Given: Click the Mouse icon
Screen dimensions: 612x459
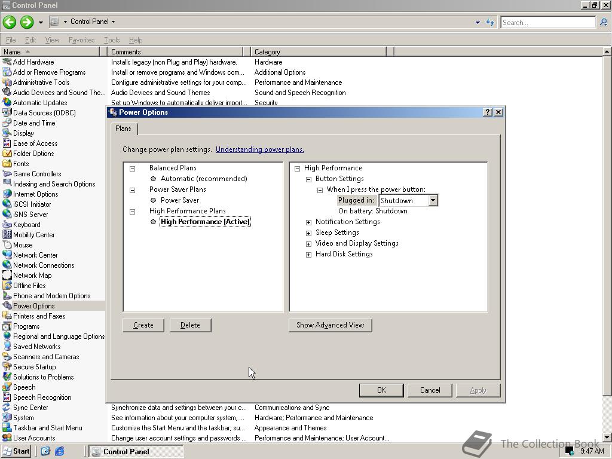Looking at the screenshot, I should 7,244.
